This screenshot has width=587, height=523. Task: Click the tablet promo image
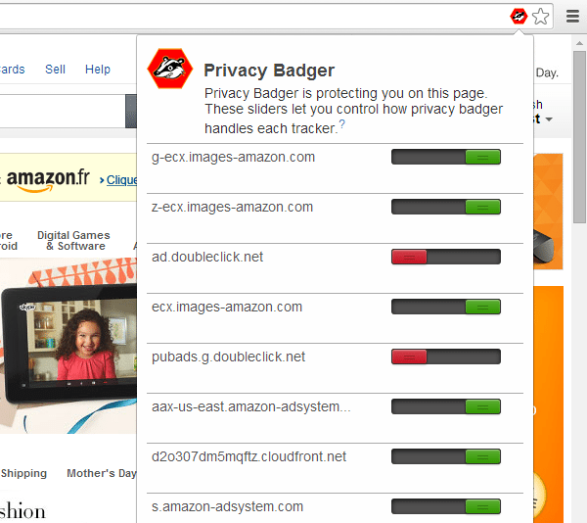(x=68, y=346)
